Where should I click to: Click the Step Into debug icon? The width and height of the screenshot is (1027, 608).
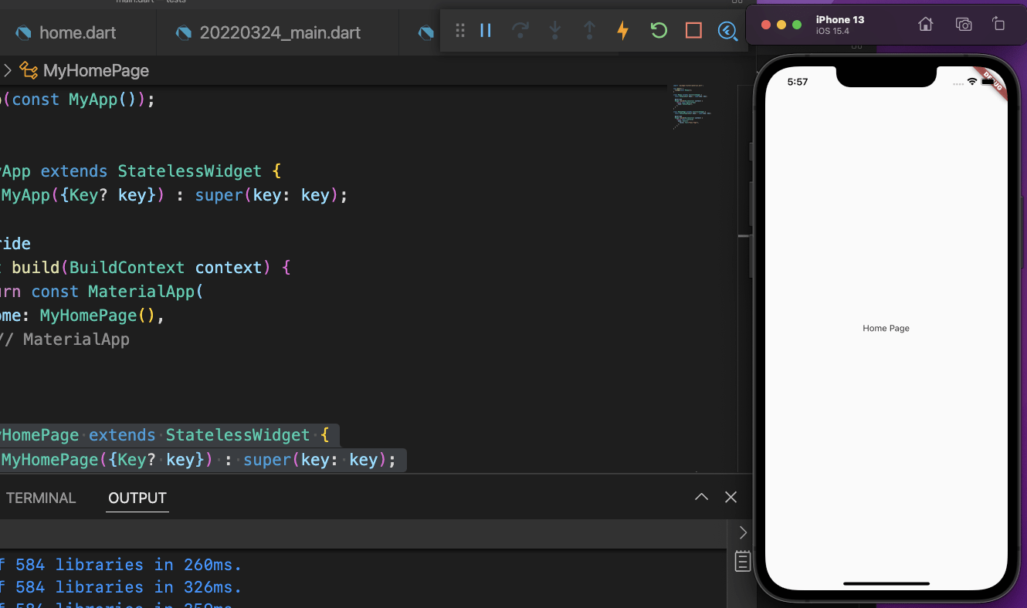click(x=555, y=31)
